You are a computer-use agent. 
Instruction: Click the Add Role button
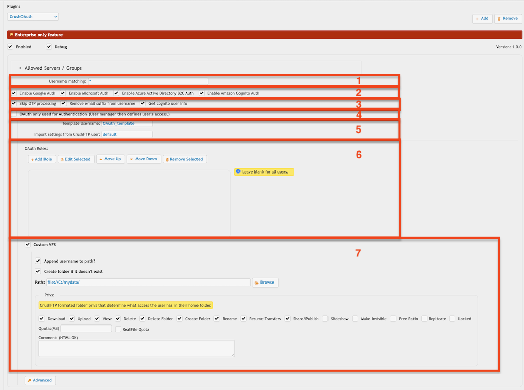coord(42,159)
